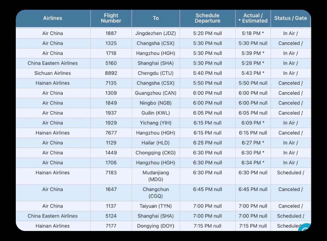Click 5:18 PM * actual time

pyautogui.click(x=253, y=33)
